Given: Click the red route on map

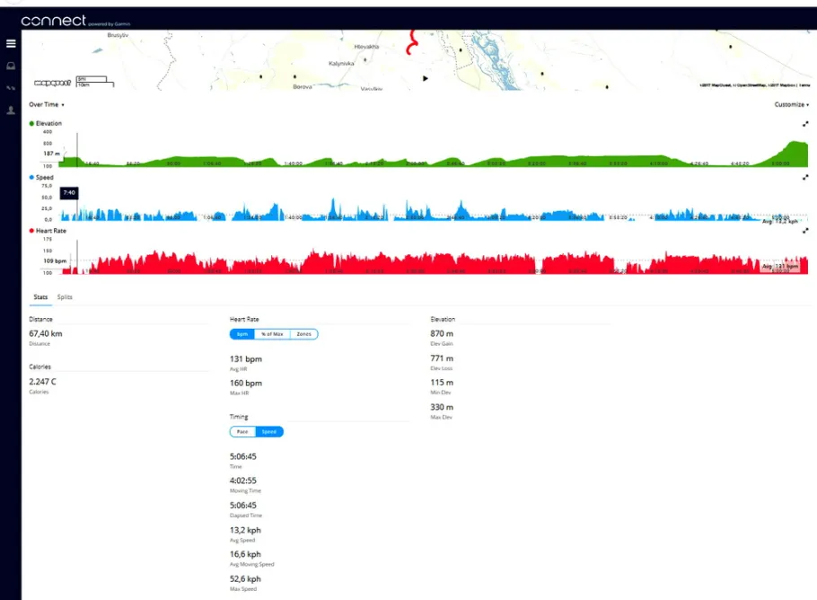Looking at the screenshot, I should click(412, 43).
